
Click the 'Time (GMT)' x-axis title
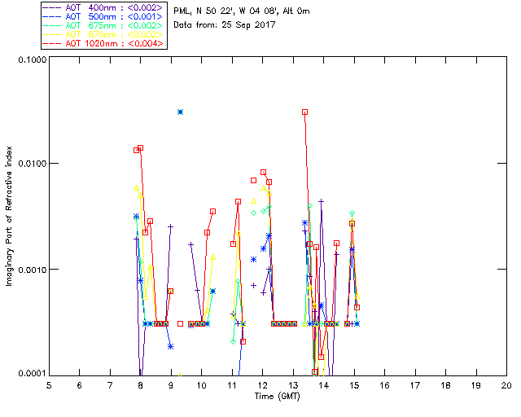(x=278, y=396)
